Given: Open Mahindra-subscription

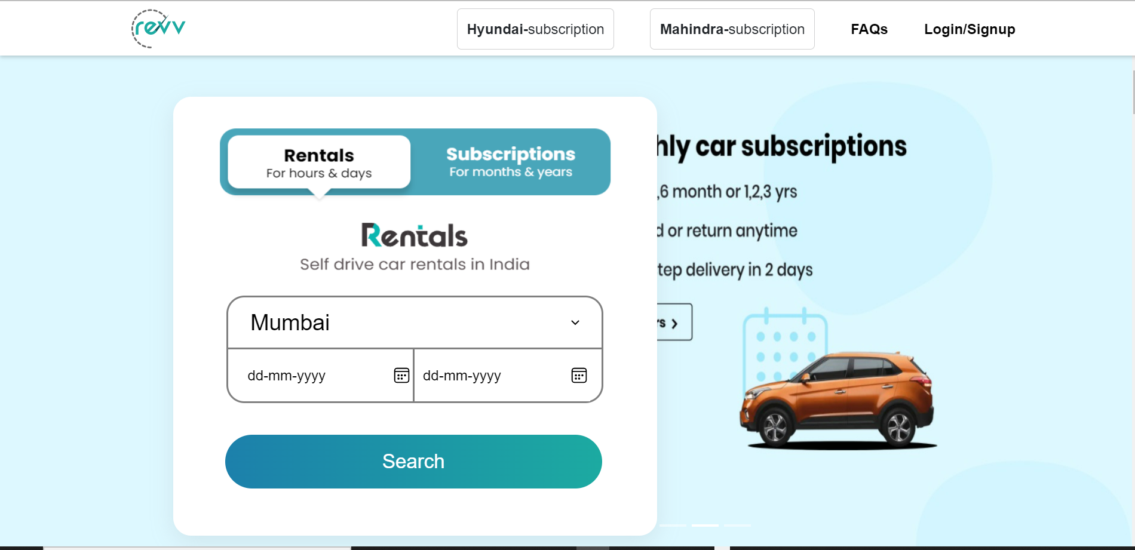Looking at the screenshot, I should click(x=732, y=29).
